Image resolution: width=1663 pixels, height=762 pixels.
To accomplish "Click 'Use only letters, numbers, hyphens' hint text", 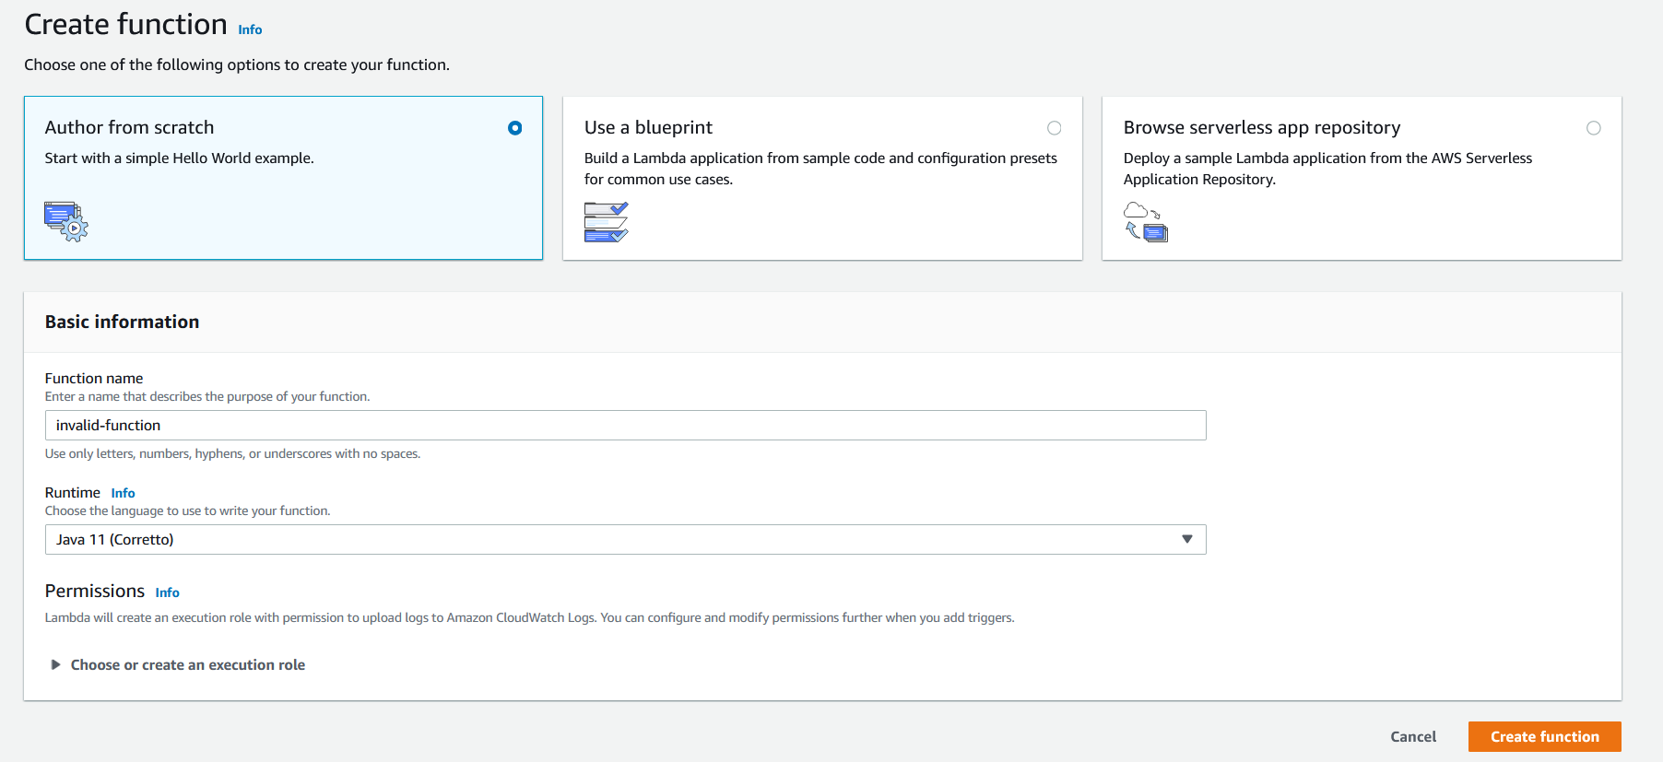I will [x=232, y=453].
